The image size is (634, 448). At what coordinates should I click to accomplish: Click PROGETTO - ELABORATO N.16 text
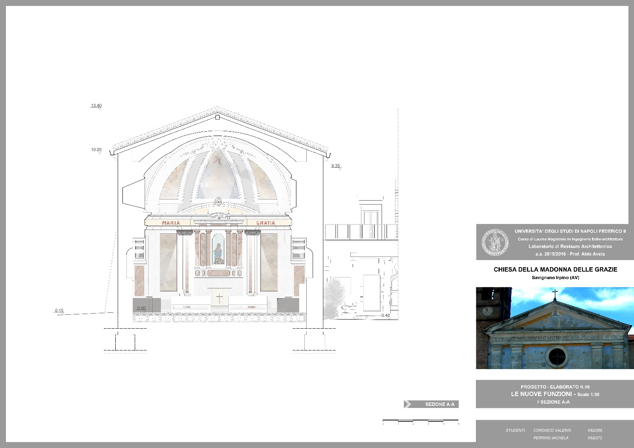[x=555, y=387]
